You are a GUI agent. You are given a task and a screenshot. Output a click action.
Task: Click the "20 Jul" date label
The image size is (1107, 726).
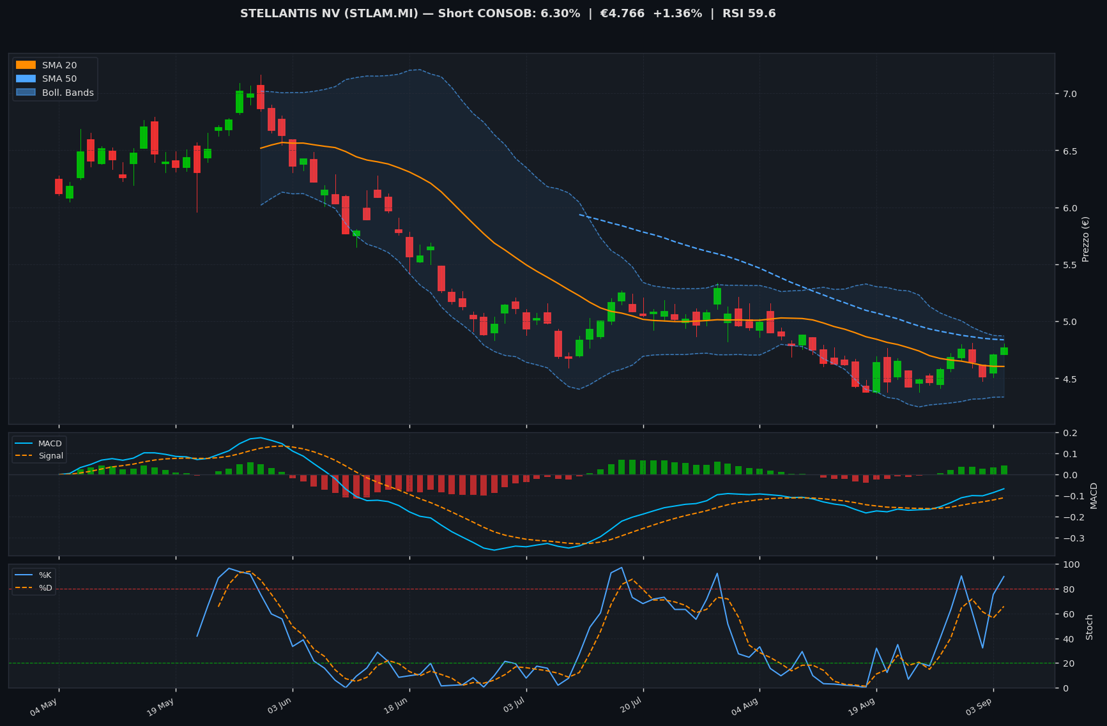pos(631,706)
